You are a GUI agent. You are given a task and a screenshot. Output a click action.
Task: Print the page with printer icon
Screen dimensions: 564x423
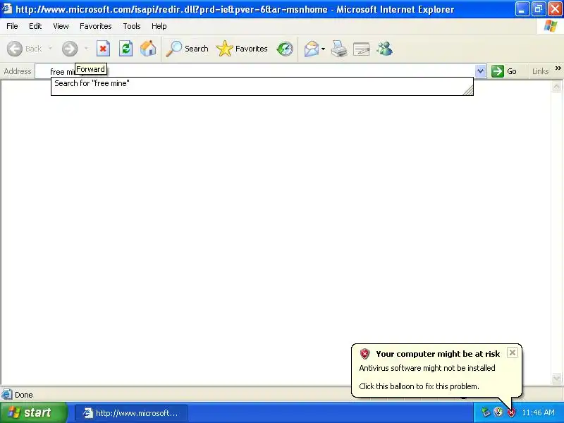[x=339, y=49]
